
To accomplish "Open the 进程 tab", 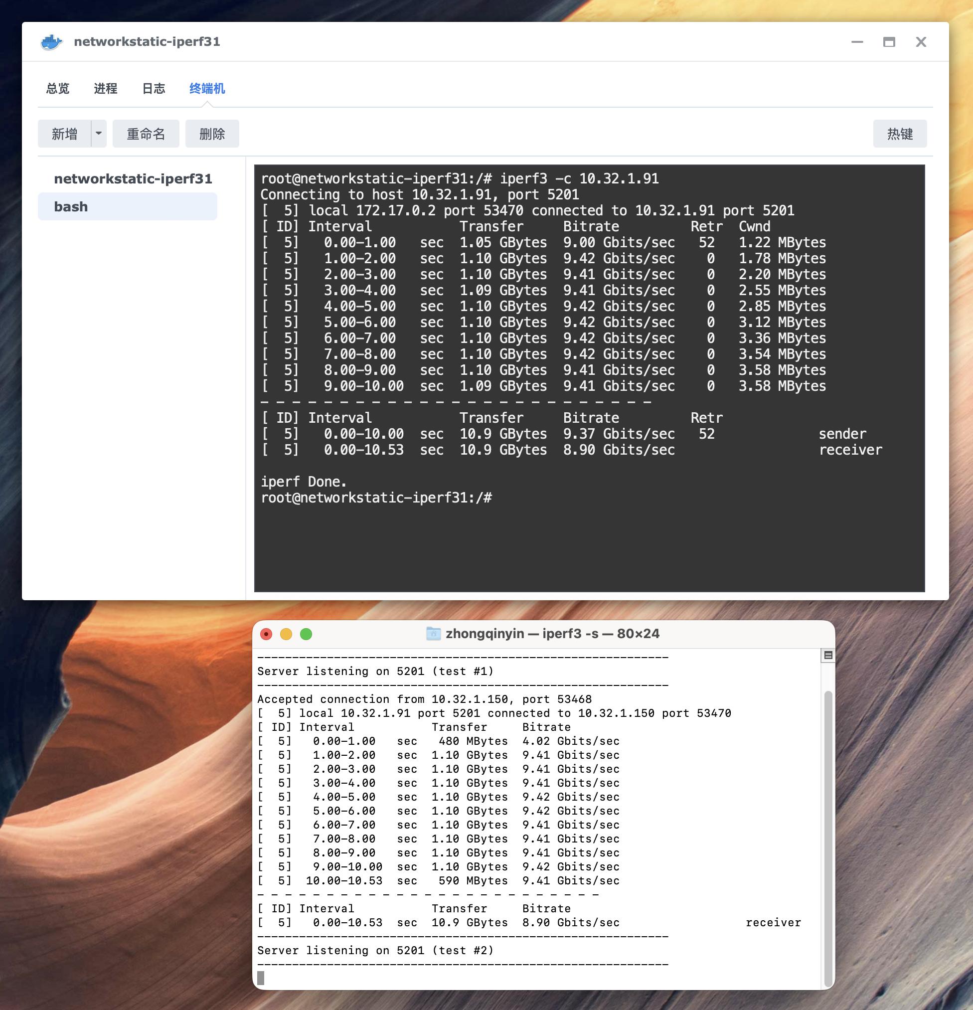I will pos(106,89).
